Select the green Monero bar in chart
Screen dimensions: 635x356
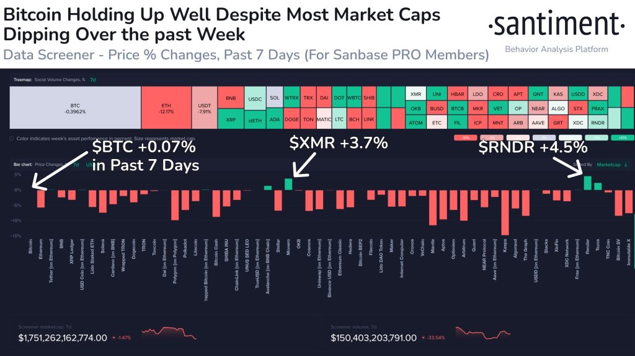pos(288,184)
